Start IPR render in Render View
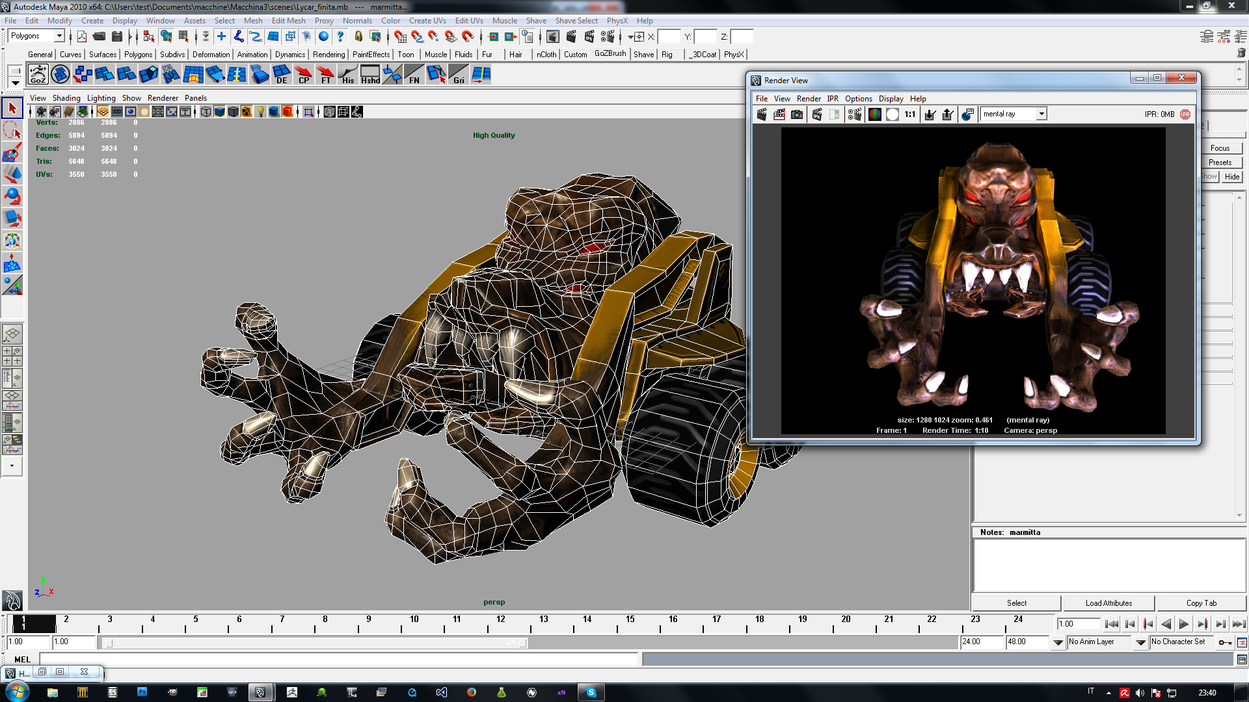 [x=817, y=114]
